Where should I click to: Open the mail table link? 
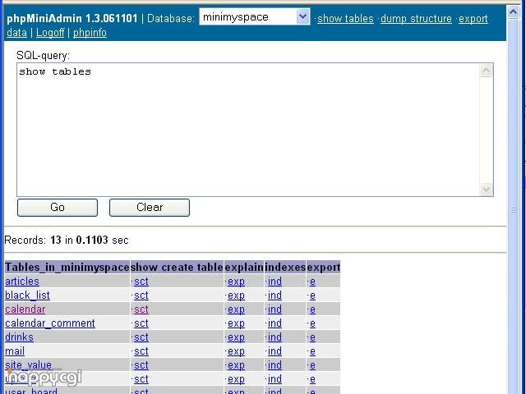coord(15,351)
